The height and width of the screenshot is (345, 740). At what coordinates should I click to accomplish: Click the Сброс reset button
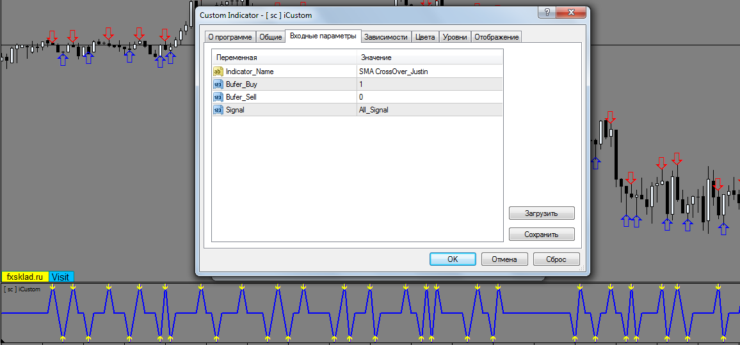coord(556,259)
